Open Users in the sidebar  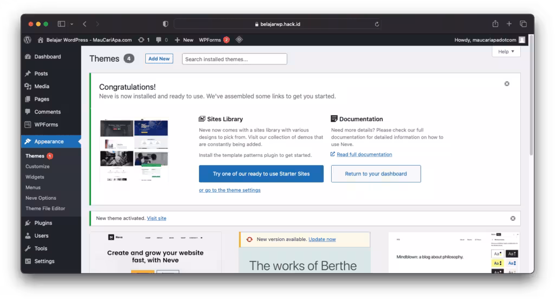coord(51,235)
